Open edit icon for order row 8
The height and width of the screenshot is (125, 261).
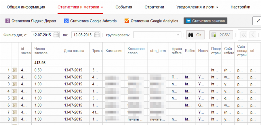(x=15, y=119)
